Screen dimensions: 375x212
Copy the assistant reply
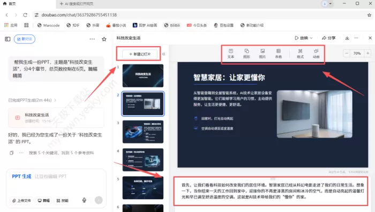(11, 153)
